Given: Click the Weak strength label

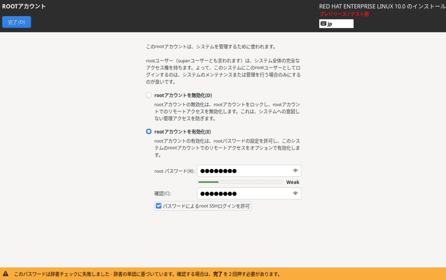Looking at the screenshot, I should [293, 182].
